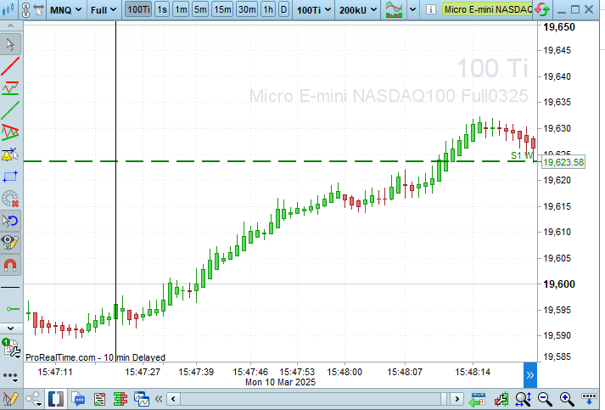Toggle the brackets panel button
This screenshot has width=605, height=410.
pos(56,399)
